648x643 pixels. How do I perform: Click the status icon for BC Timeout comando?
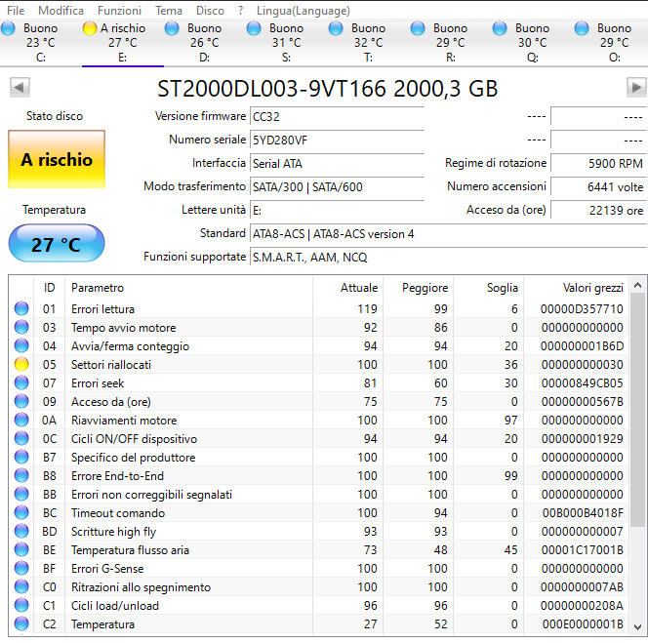[21, 512]
